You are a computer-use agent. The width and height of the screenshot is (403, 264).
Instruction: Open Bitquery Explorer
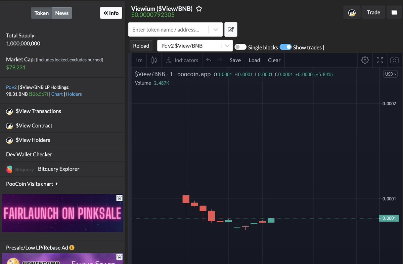59,169
